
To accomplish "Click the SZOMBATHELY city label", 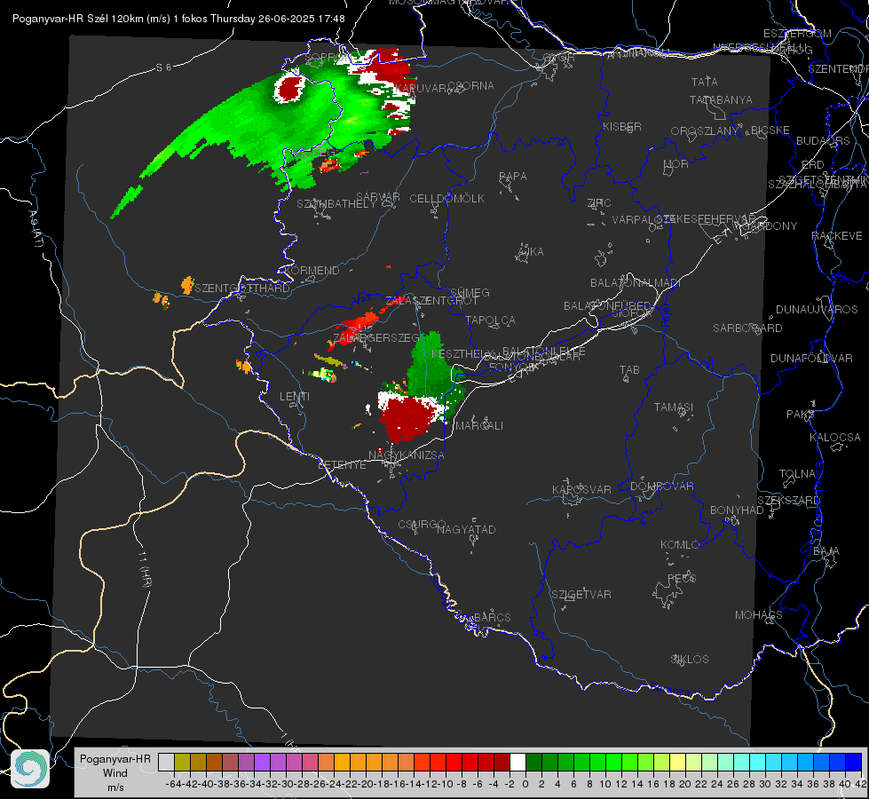I will pyautogui.click(x=336, y=204).
